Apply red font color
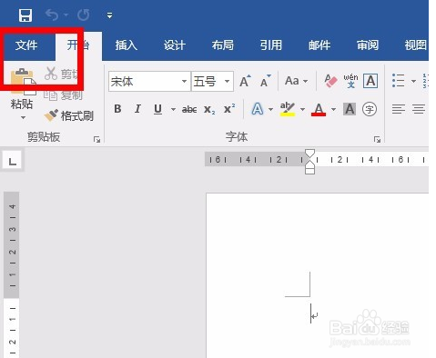 pyautogui.click(x=319, y=109)
